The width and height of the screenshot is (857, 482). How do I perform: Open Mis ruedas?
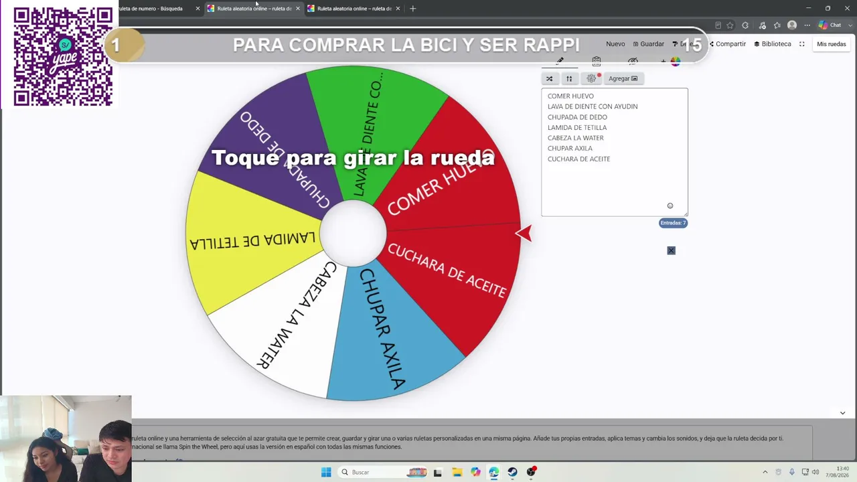click(x=832, y=44)
